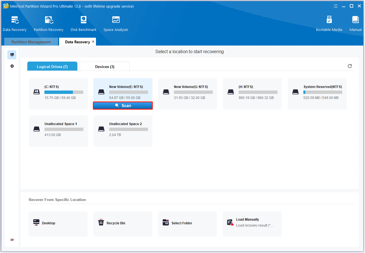Viewport: 365px width, 253px height.
Task: Click the 15.75 GB / 59.46 GB text
Action: (60, 98)
